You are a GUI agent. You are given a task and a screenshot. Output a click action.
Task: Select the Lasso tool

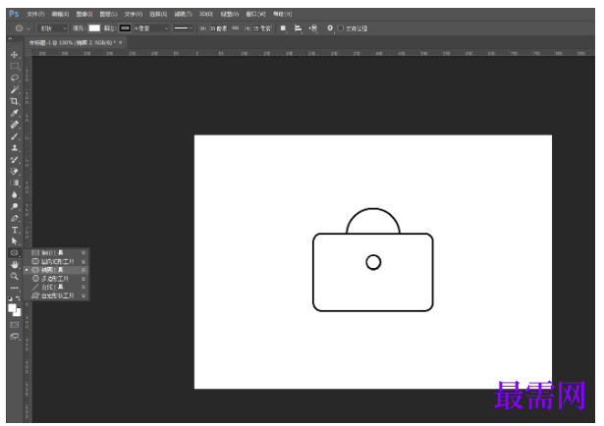[x=15, y=79]
